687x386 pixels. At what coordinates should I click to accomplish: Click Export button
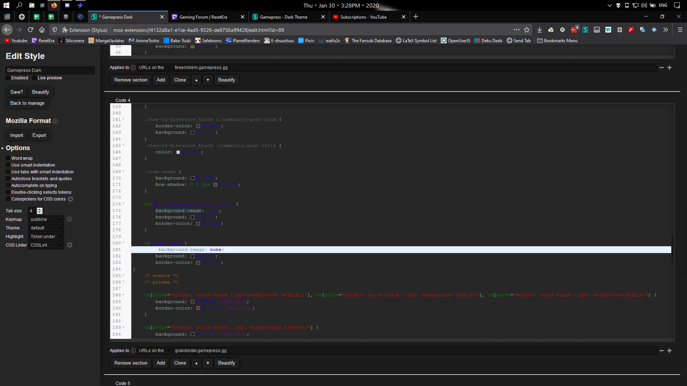[x=39, y=135]
